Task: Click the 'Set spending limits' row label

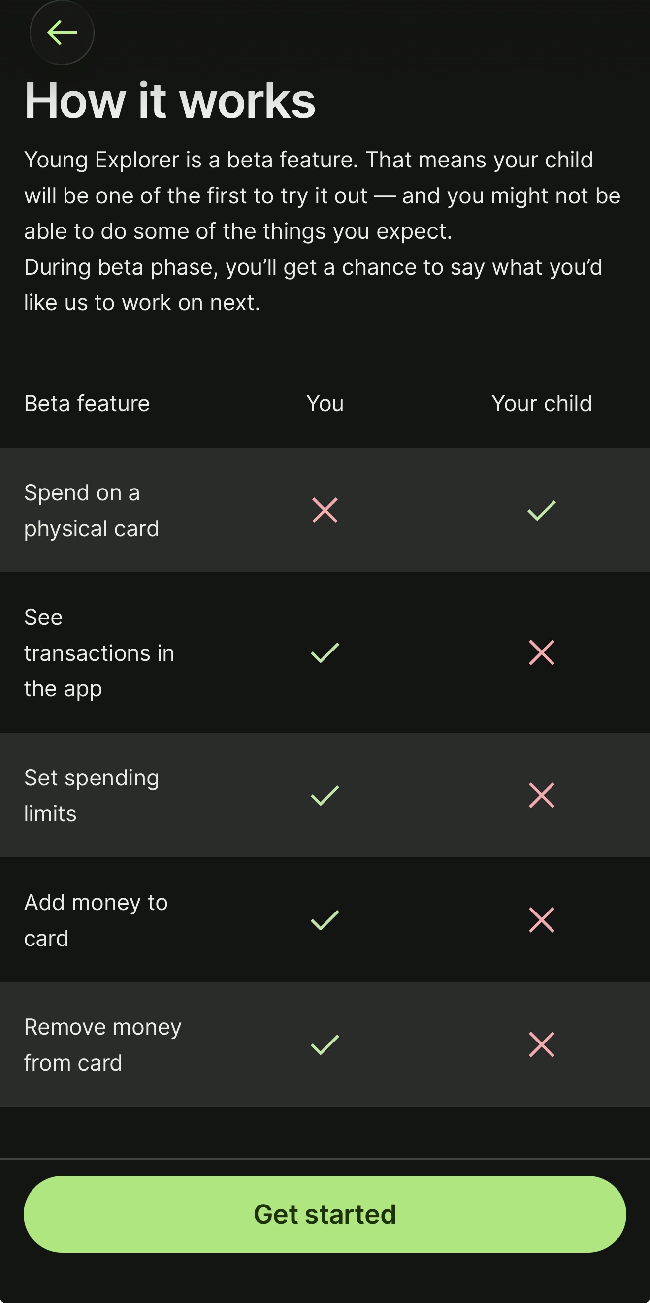Action: pos(92,795)
